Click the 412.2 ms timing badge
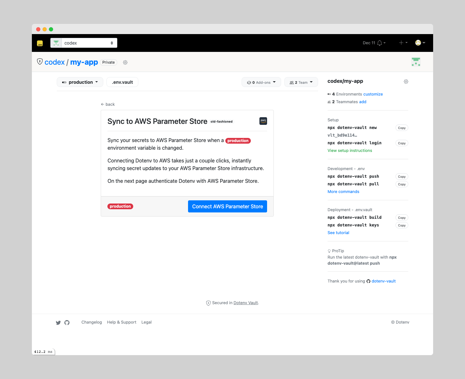 43,352
